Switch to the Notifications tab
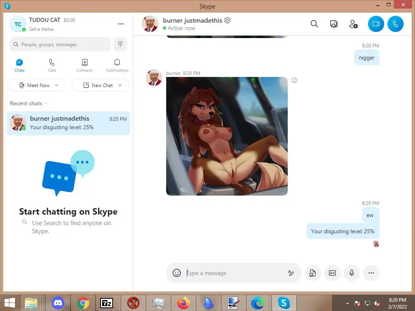Image resolution: width=415 pixels, height=311 pixels. (117, 66)
